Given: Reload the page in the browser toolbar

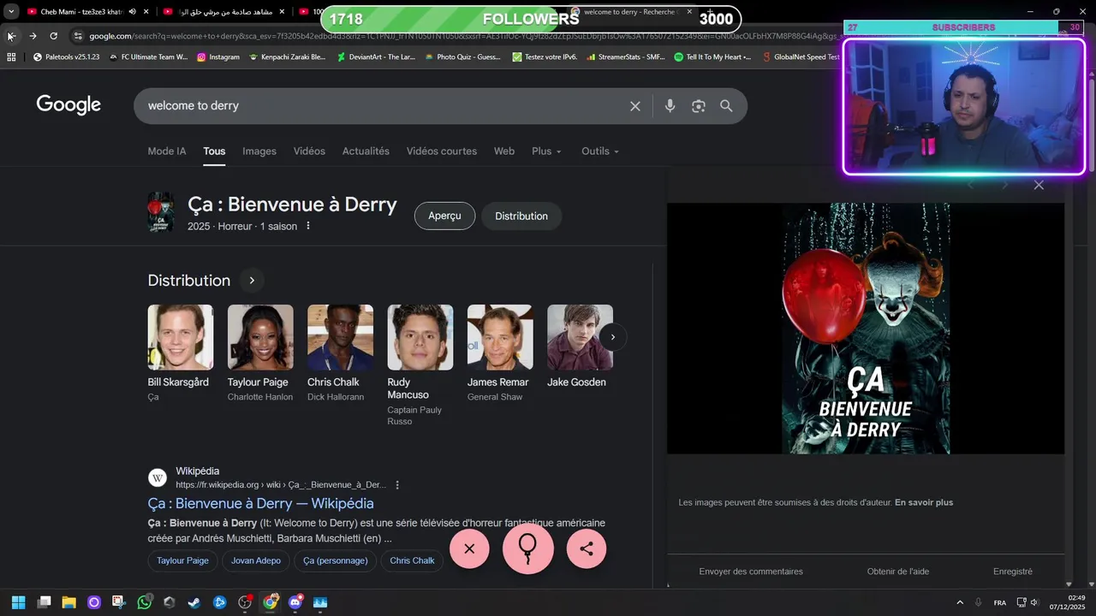Looking at the screenshot, I should 53,36.
